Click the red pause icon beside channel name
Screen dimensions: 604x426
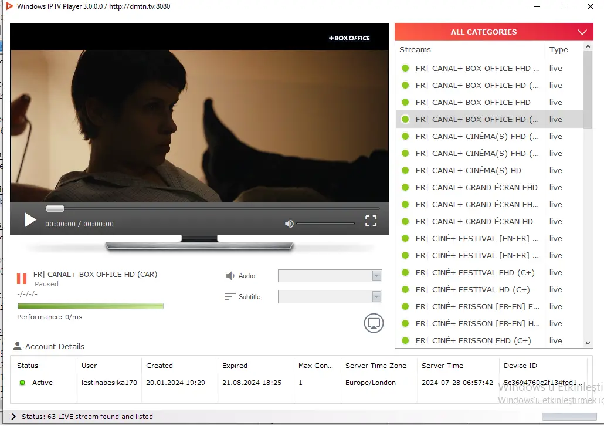[x=22, y=278]
